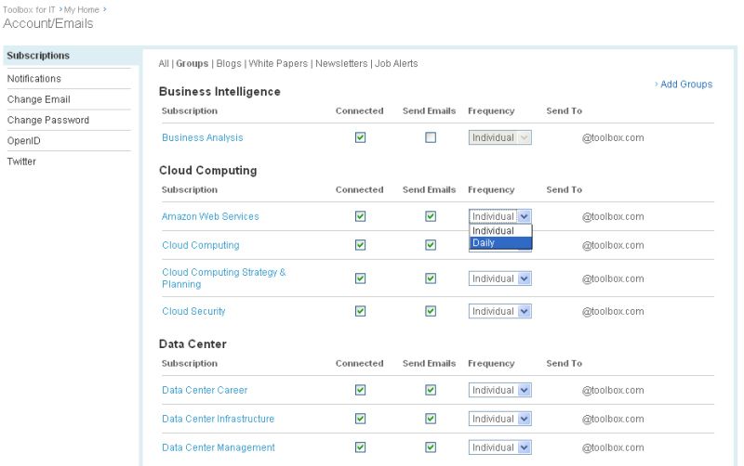This screenshot has height=466, width=744.
Task: Open the Amazon Web Services group link
Action: point(210,216)
